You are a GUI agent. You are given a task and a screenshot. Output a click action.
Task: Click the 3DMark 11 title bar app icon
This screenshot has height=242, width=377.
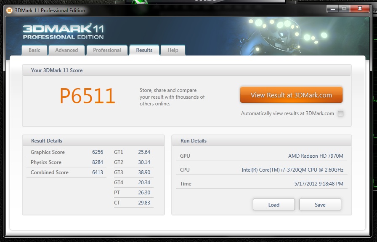tap(9, 11)
